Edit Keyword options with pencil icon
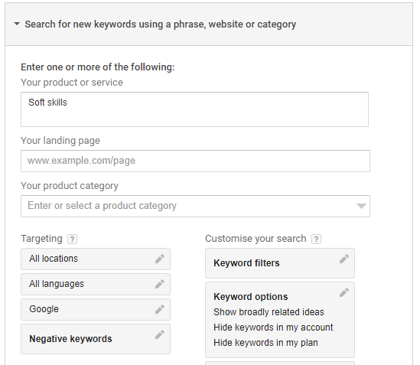 pyautogui.click(x=344, y=292)
